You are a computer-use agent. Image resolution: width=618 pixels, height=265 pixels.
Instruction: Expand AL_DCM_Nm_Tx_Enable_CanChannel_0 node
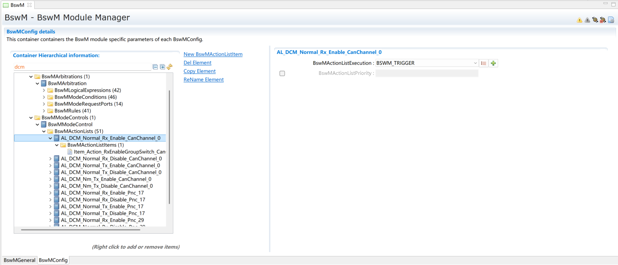click(50, 179)
